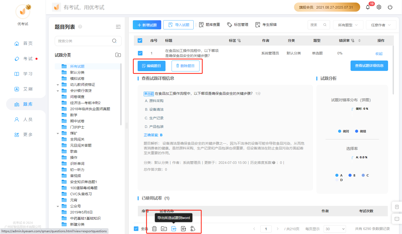The width and height of the screenshot is (402, 234).
Task: Open 艾刷 in sidebar
Action: [23, 89]
